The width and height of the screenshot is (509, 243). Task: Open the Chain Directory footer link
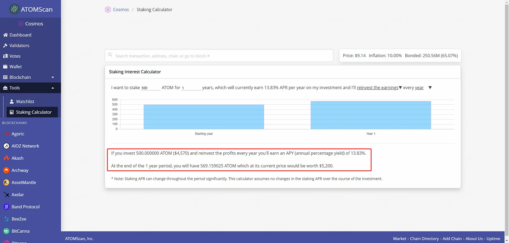coord(424,239)
